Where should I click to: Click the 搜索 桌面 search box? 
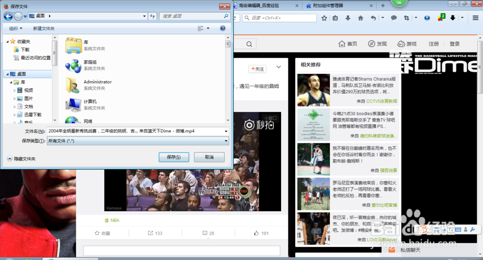[x=195, y=16]
